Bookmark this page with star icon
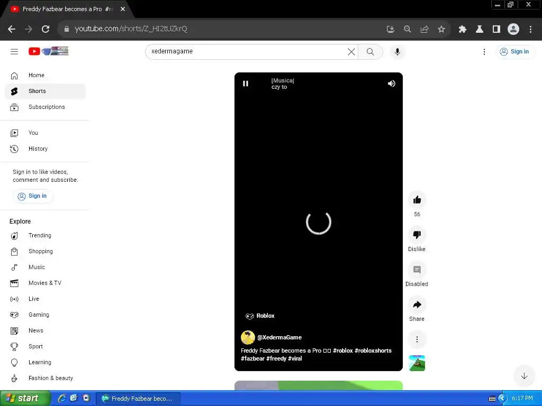 [x=441, y=30]
